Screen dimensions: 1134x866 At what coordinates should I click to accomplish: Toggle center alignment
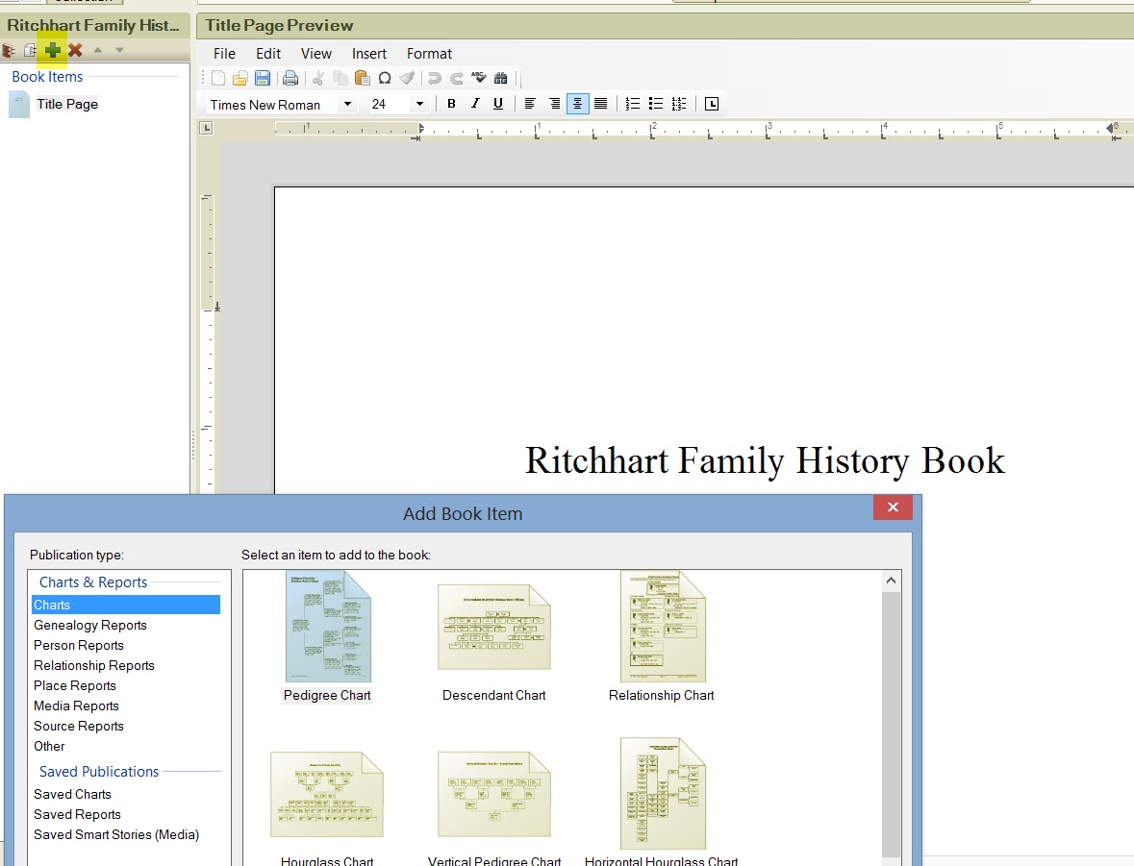[577, 104]
